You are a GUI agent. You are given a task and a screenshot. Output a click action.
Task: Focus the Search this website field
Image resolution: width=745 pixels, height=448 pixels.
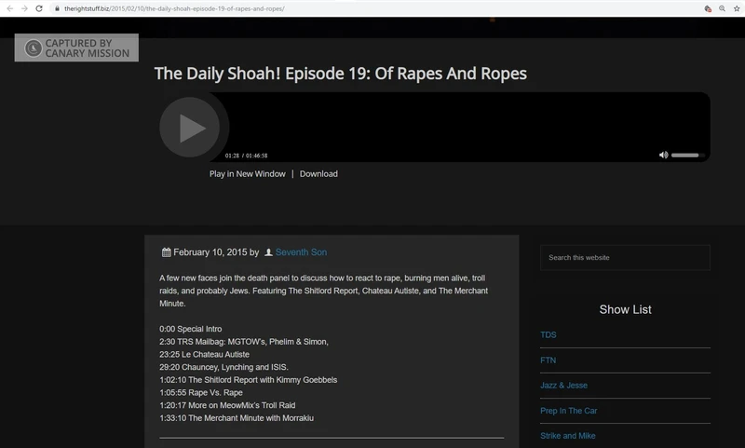(625, 258)
